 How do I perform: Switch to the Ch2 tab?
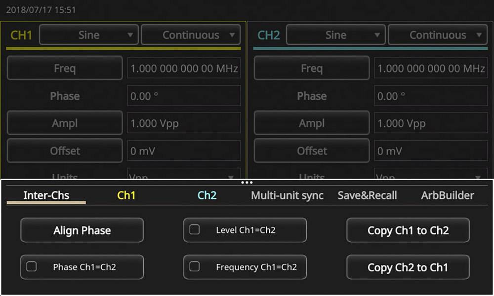click(206, 195)
